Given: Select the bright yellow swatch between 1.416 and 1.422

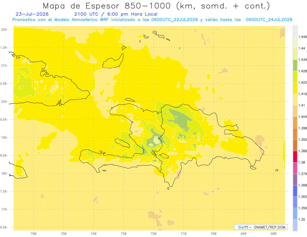Looking at the screenshot, I should coord(295,88).
